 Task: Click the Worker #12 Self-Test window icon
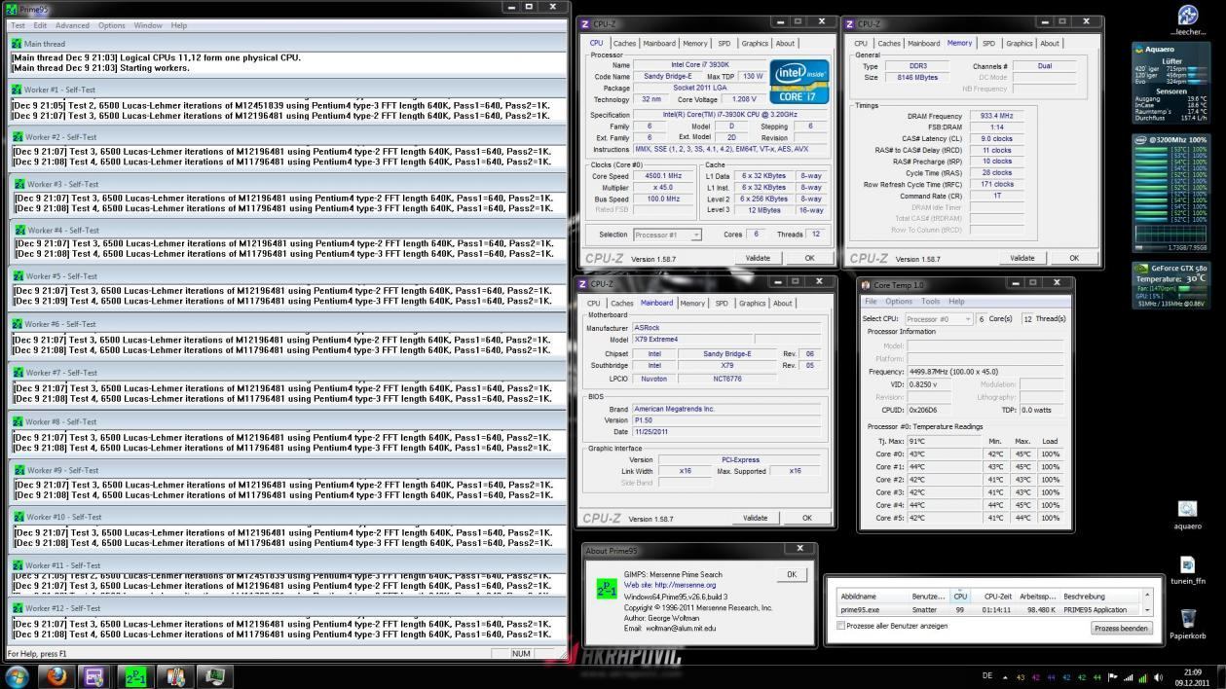(x=17, y=608)
